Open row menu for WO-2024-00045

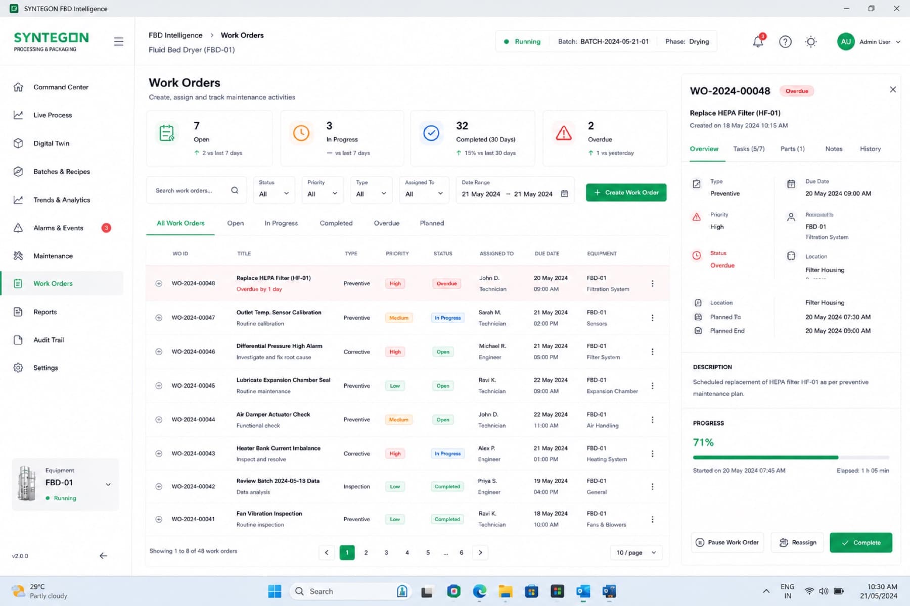652,386
